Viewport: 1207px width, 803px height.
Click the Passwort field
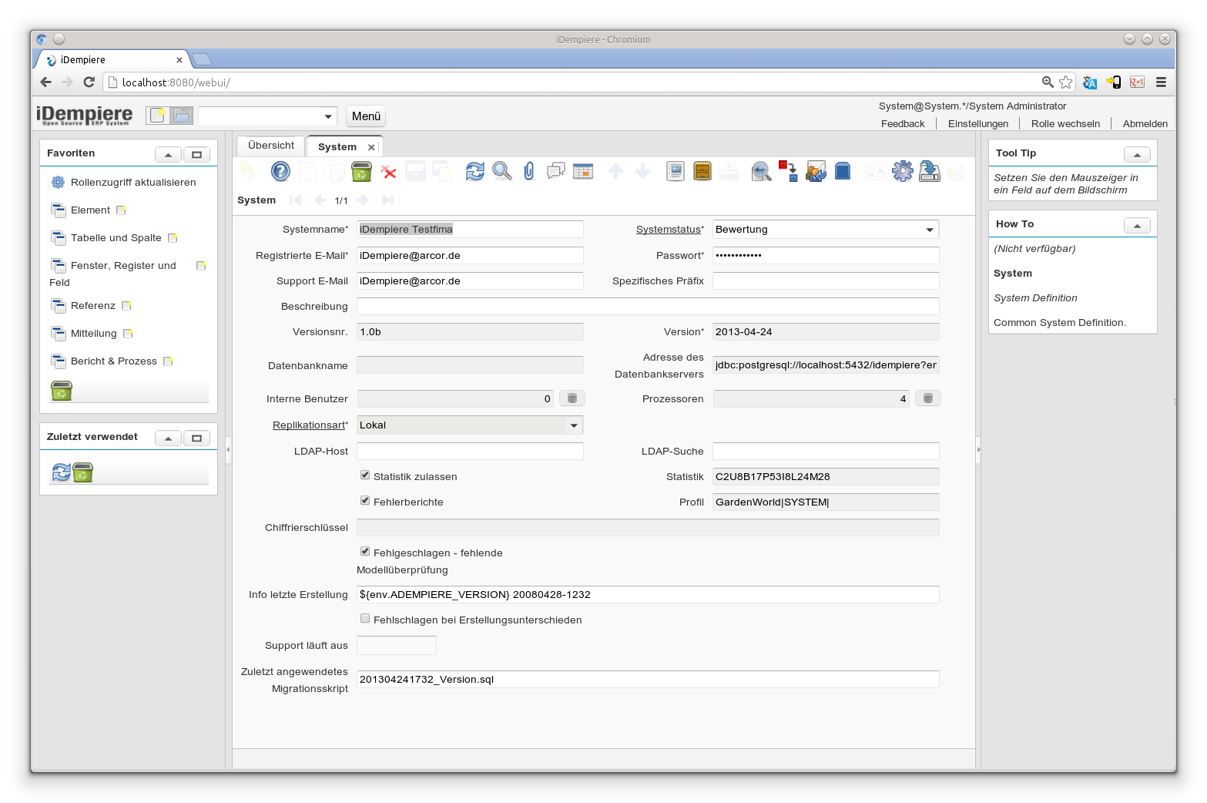[x=826, y=255]
